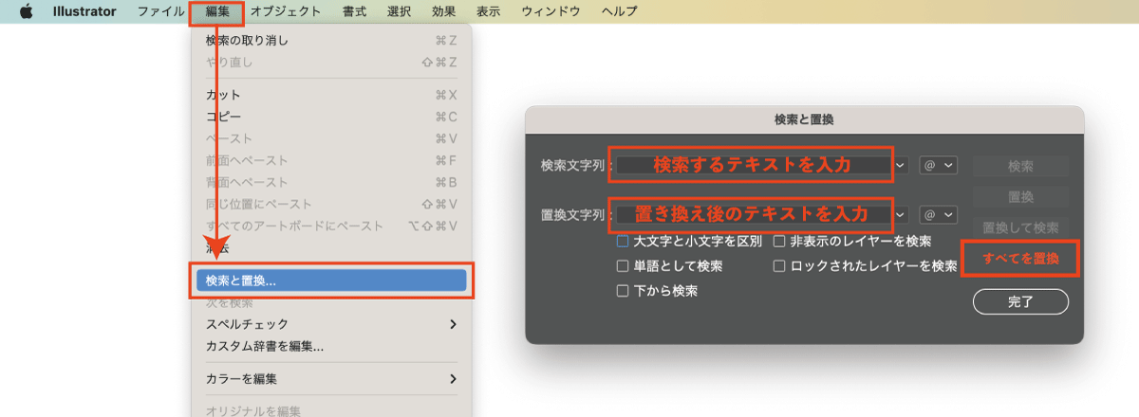The image size is (1139, 417).
Task: Open the Illustrator application menu
Action: coord(83,12)
